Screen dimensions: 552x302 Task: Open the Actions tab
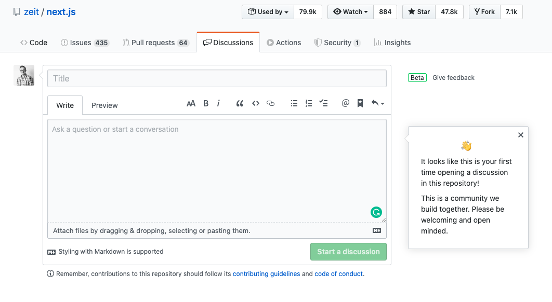pyautogui.click(x=284, y=43)
